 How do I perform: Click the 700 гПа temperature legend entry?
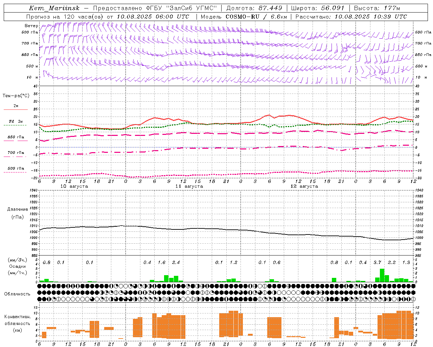[x=16, y=153]
